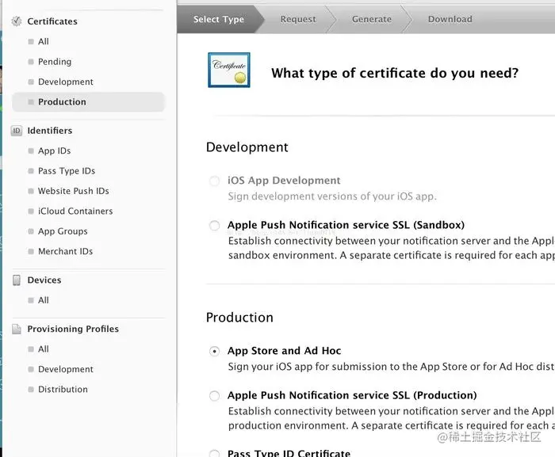Image resolution: width=555 pixels, height=457 pixels.
Task: Click the Certificate image thumbnail
Action: pos(229,70)
